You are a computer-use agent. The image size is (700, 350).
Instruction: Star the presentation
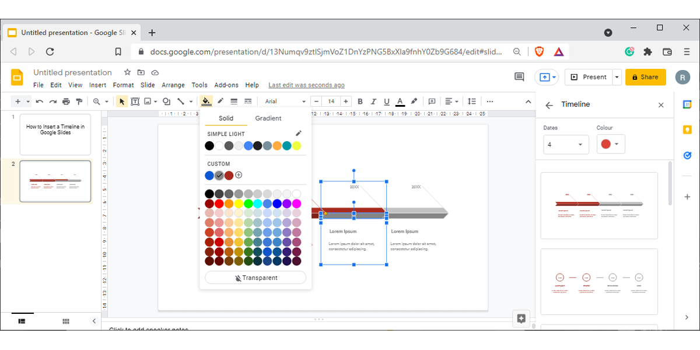coord(127,72)
